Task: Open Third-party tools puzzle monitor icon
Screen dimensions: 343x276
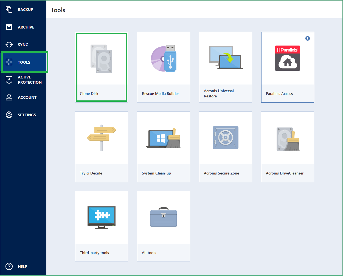Action: point(101,217)
